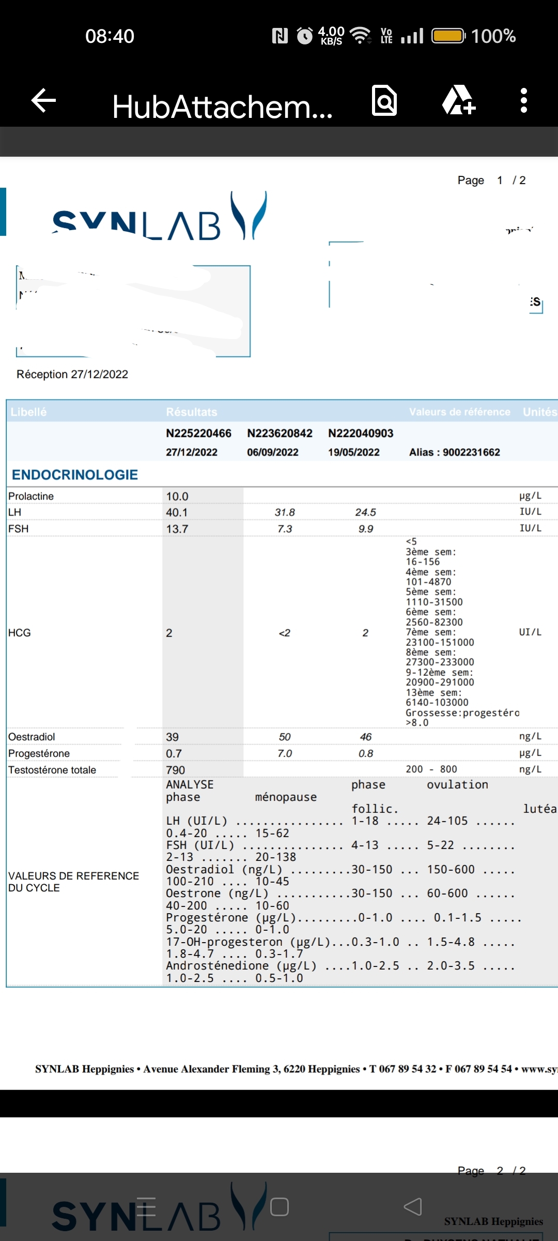
Task: Tap the 'ovulation' reference column heading
Action: [x=457, y=785]
